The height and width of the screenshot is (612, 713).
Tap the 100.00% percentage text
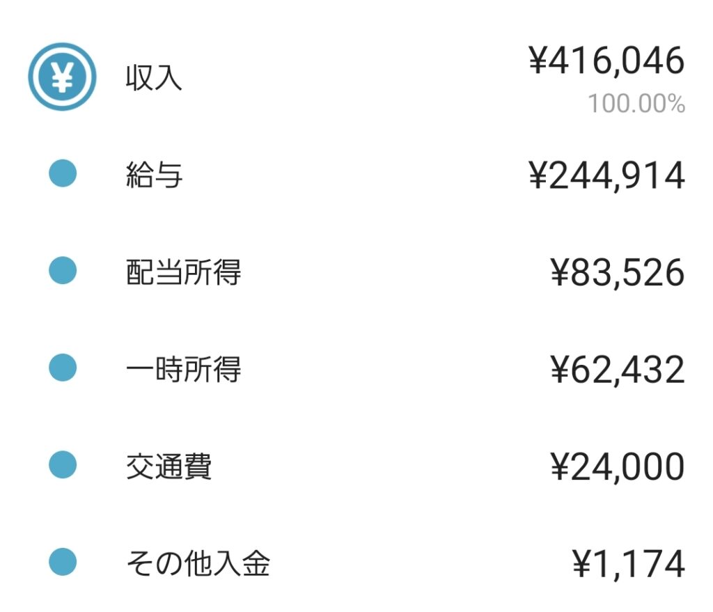(636, 104)
